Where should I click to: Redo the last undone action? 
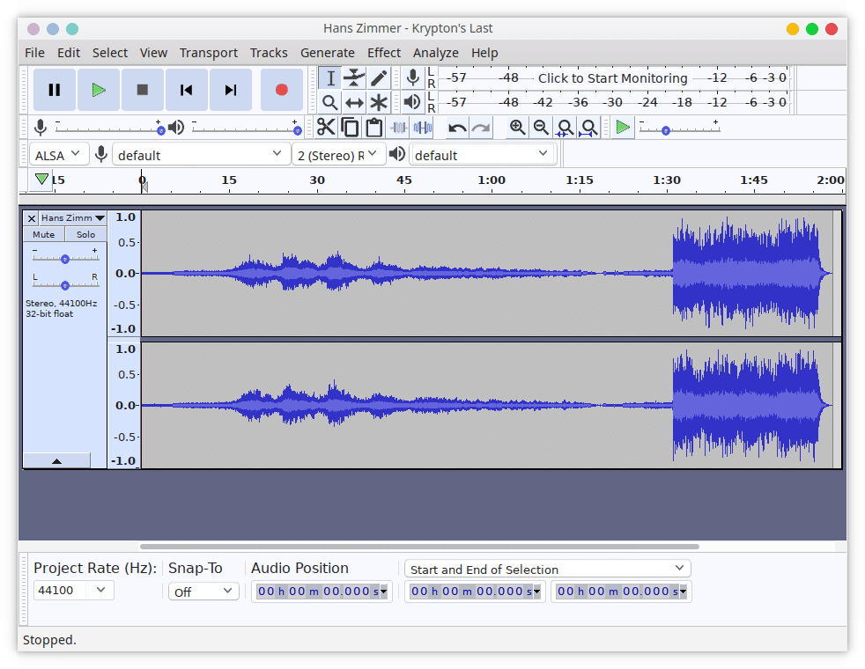click(481, 128)
